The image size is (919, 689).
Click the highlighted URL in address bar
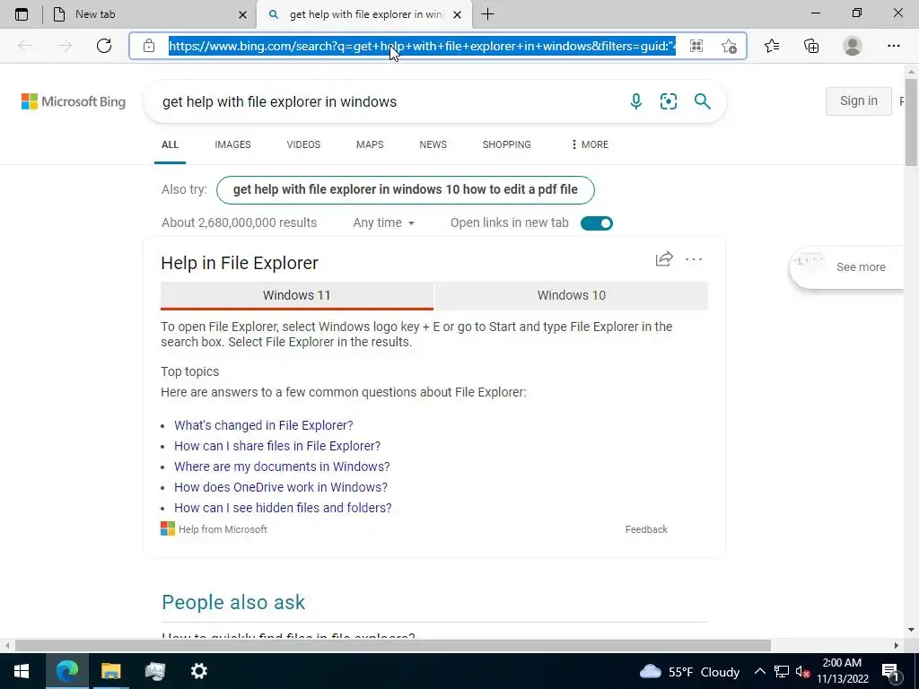click(422, 46)
